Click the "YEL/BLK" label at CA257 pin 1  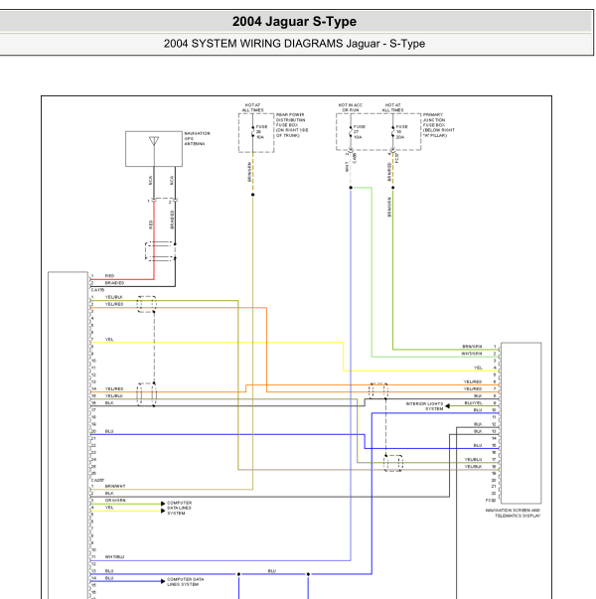pos(114,297)
